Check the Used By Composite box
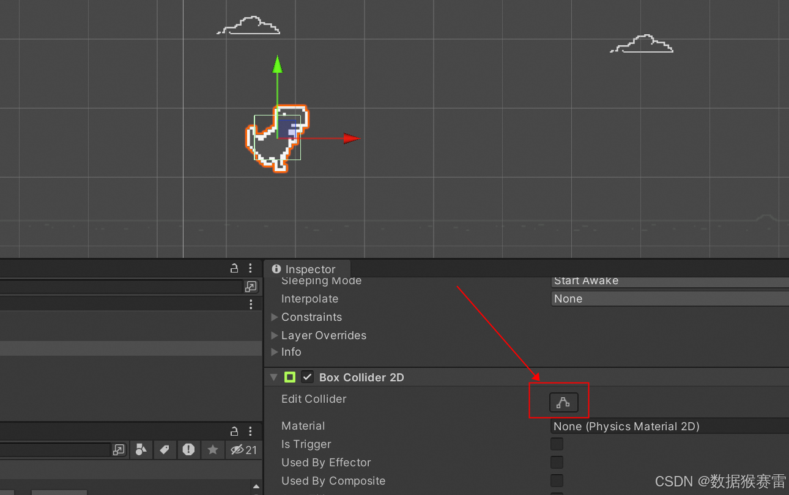 [x=557, y=481]
